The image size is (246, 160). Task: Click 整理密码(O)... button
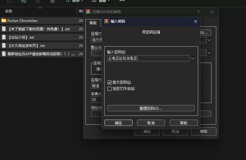[x=151, y=108]
